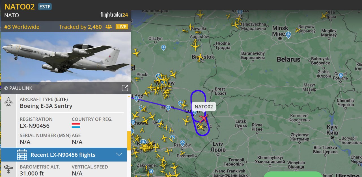This screenshot has width=362, height=177.
Task: Open the Recent LX-N90456 flights section
Action: (x=64, y=154)
